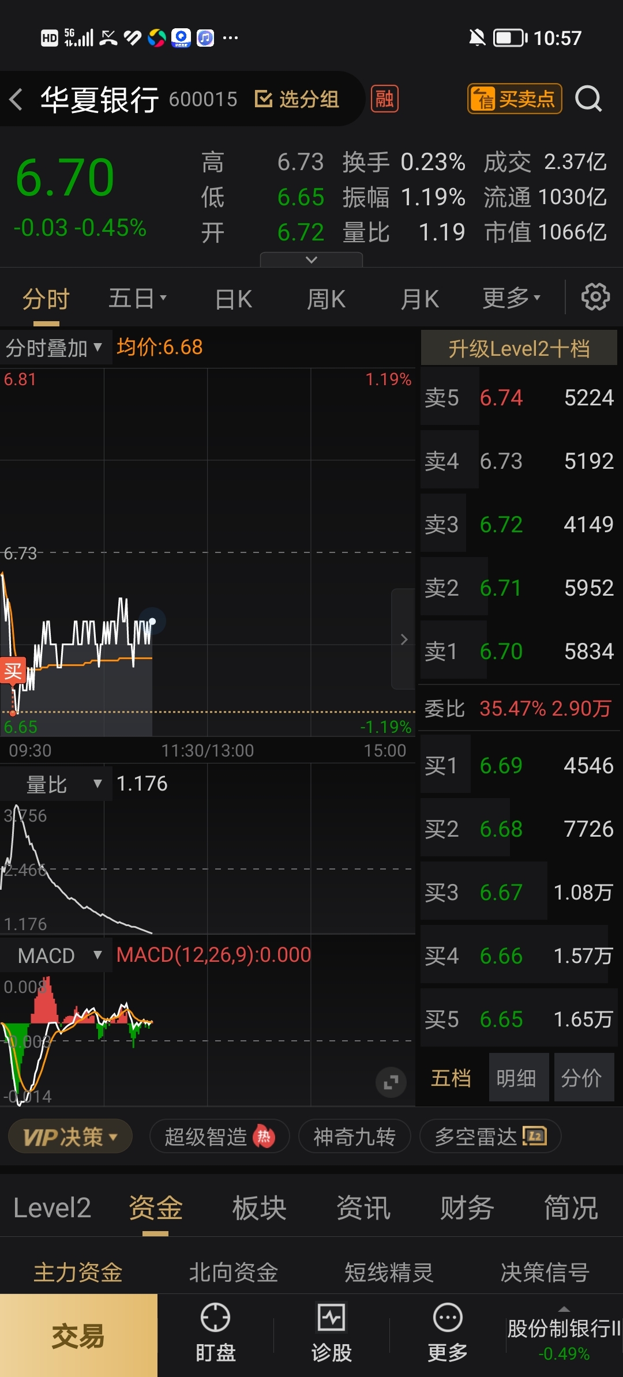Tap the fullscreen expand chart icon

(391, 1082)
